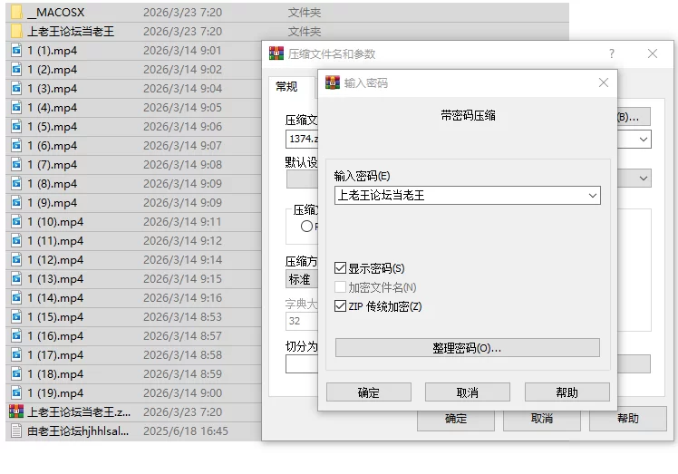Click the video icon of 1 (8).mp4

click(x=16, y=183)
